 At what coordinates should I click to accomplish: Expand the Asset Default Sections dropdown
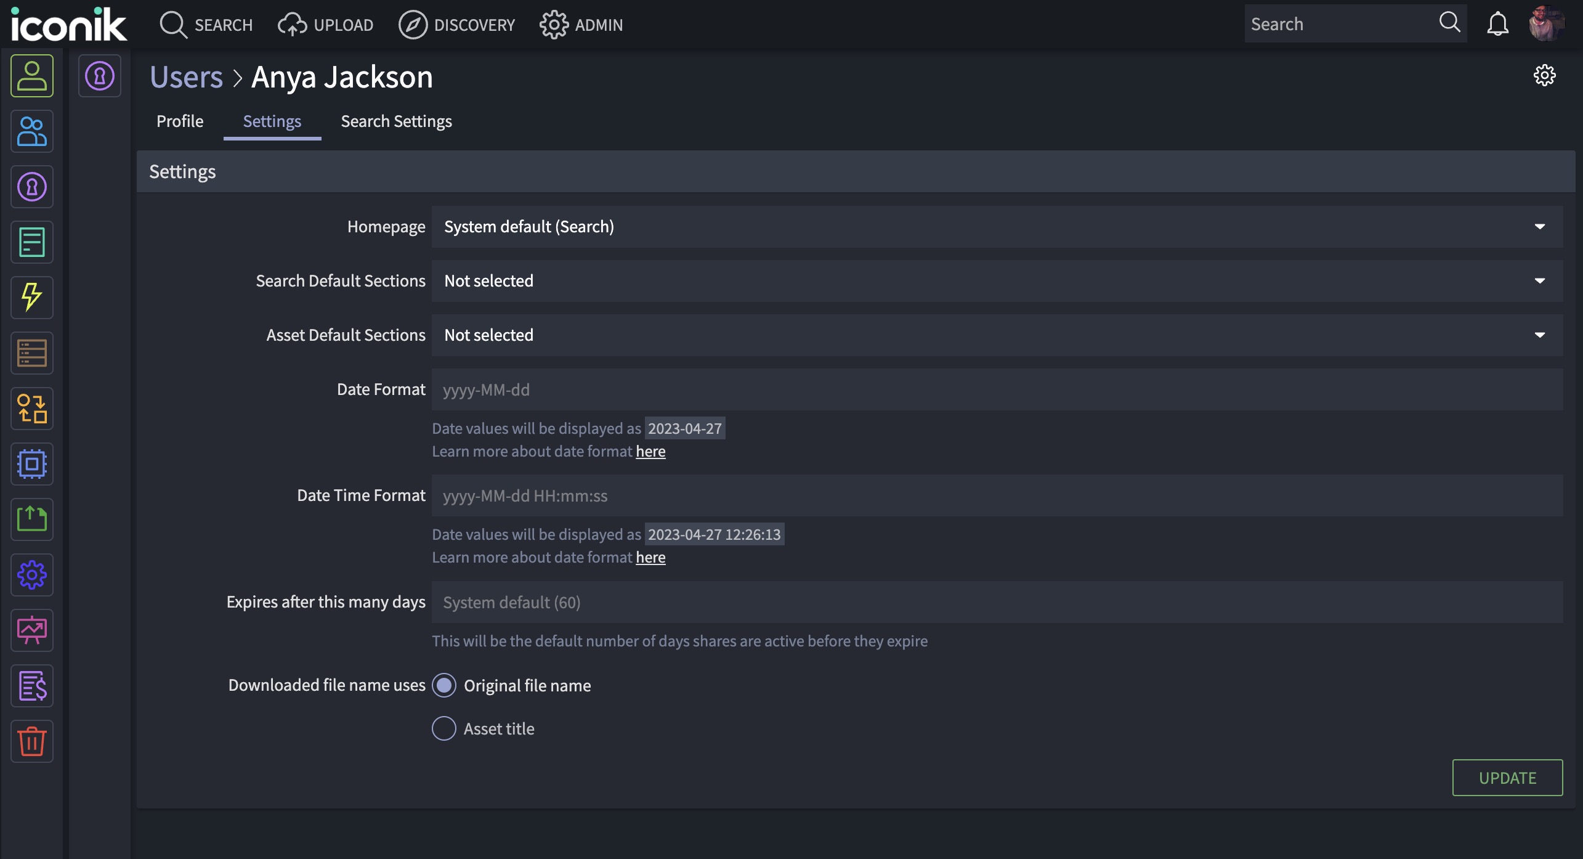(x=1539, y=335)
